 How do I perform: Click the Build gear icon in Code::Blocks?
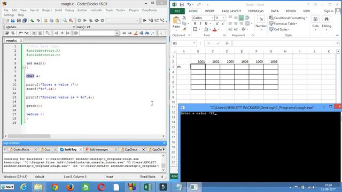80,21
